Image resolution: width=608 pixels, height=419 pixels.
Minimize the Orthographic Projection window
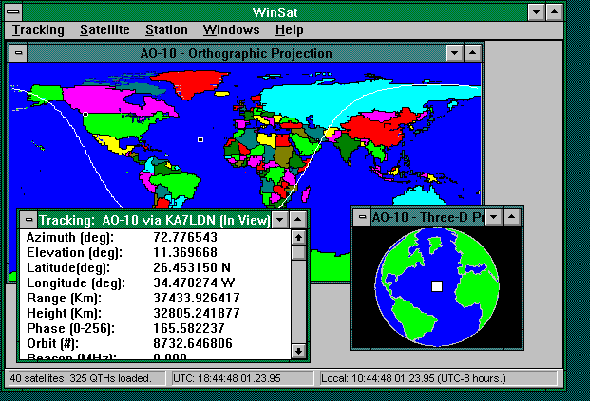point(454,53)
